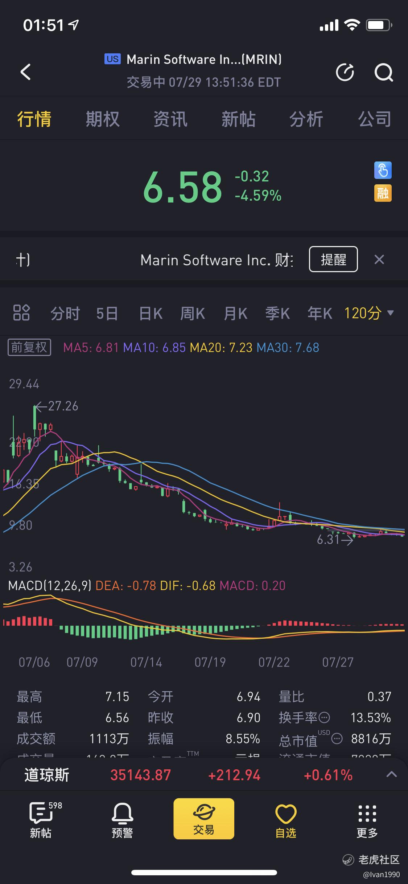The width and height of the screenshot is (408, 884).
Task: Tap the -4.59% change percentage
Action: [x=258, y=196]
